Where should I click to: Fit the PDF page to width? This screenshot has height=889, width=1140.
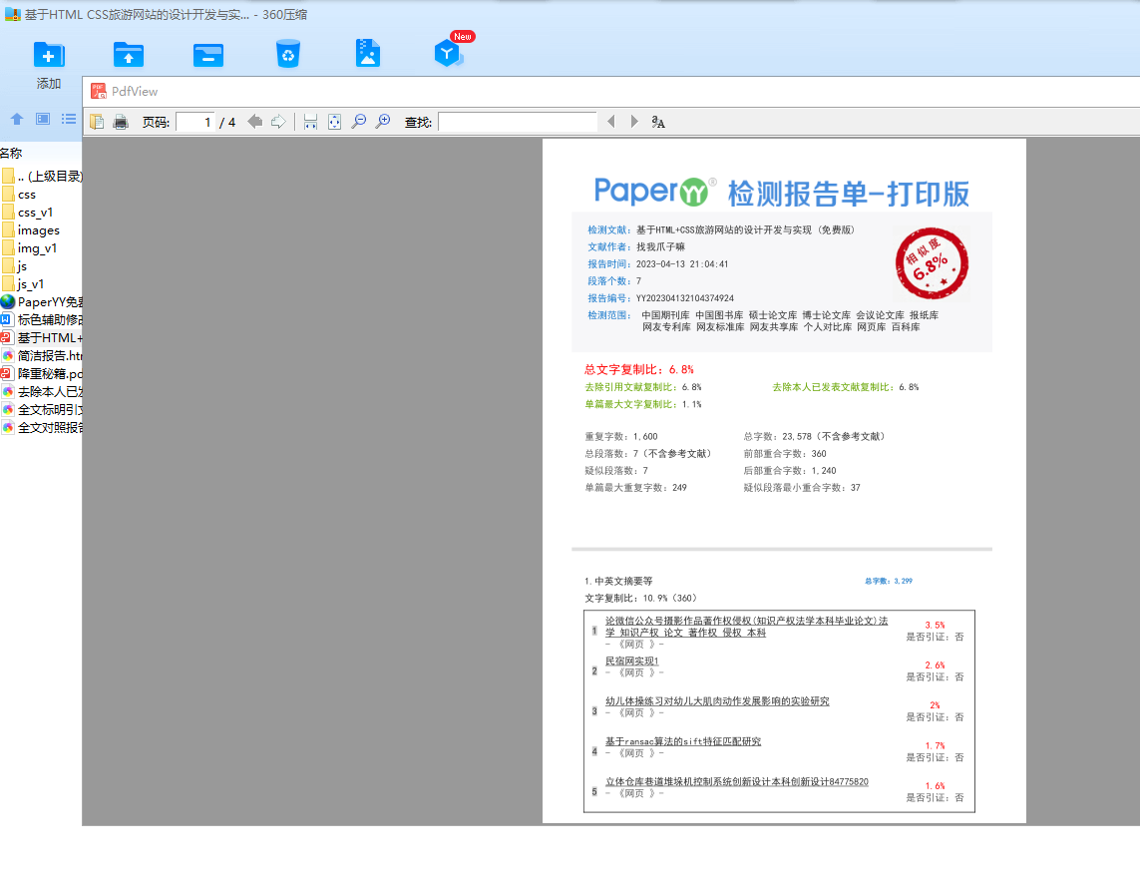(310, 122)
